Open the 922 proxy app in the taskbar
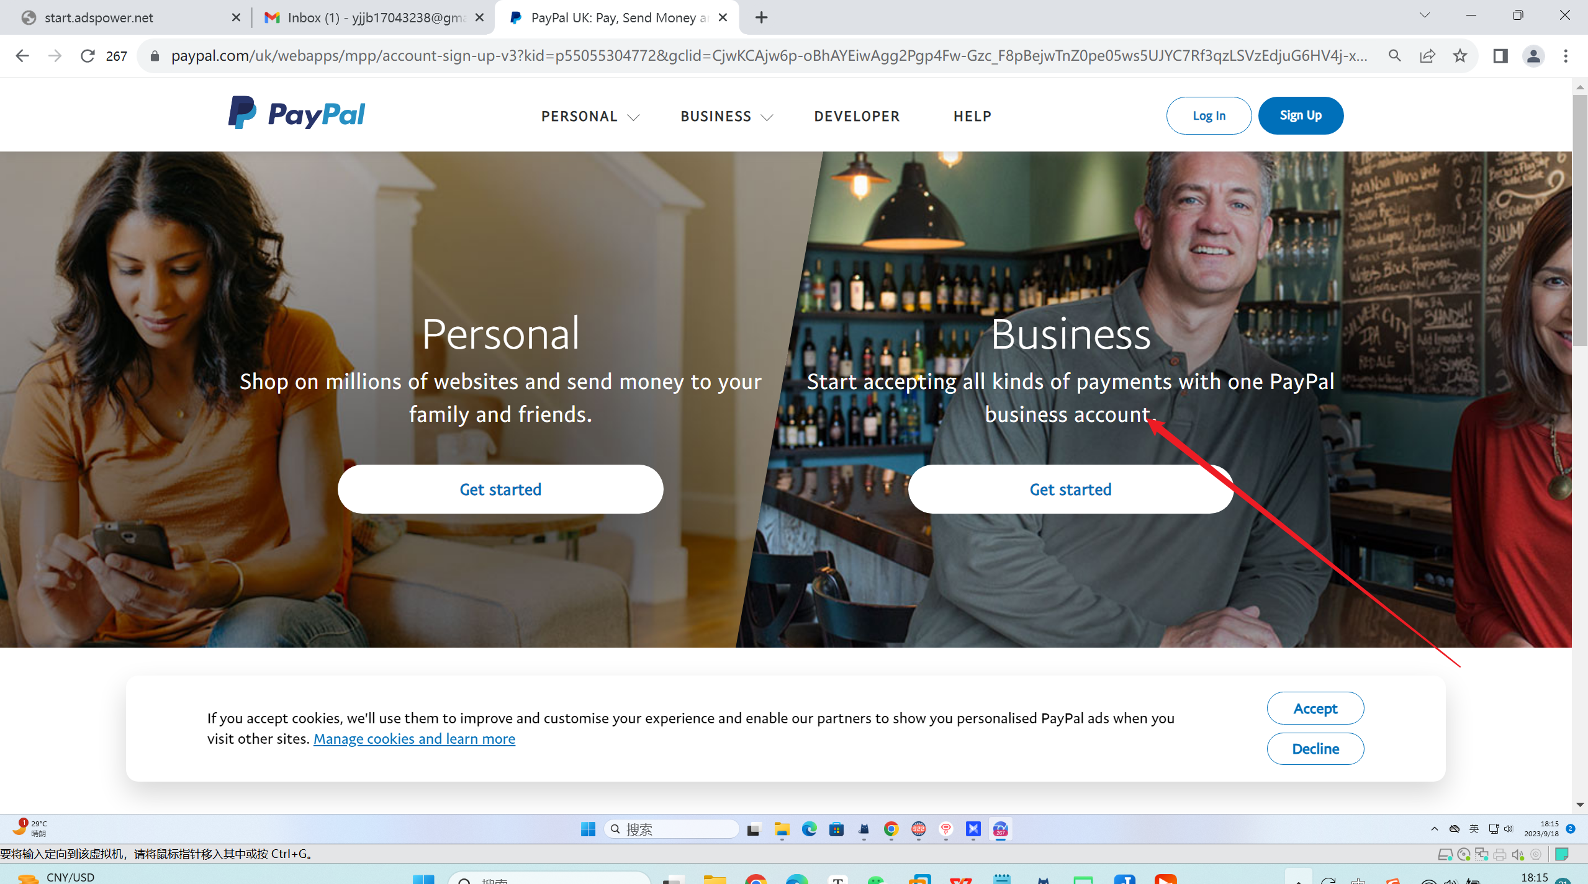This screenshot has height=884, width=1588. [x=917, y=829]
